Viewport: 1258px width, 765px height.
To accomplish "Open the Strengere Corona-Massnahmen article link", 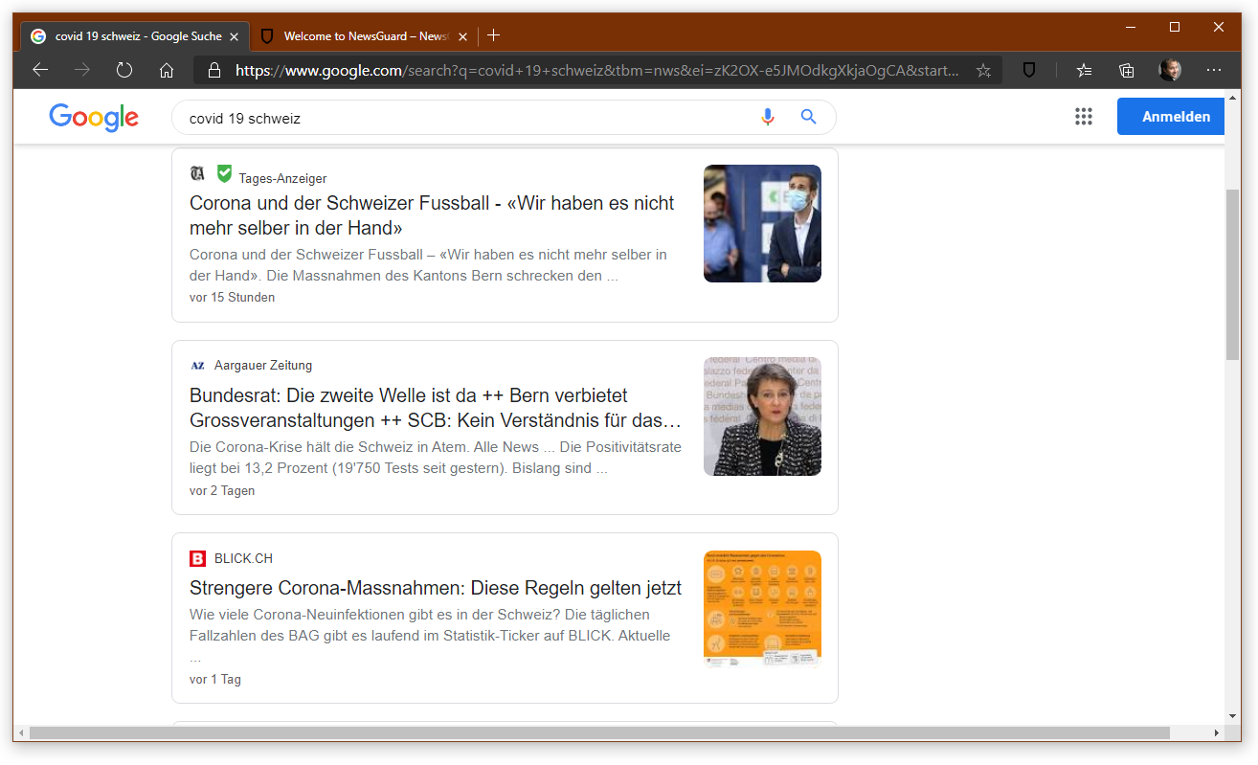I will click(435, 588).
